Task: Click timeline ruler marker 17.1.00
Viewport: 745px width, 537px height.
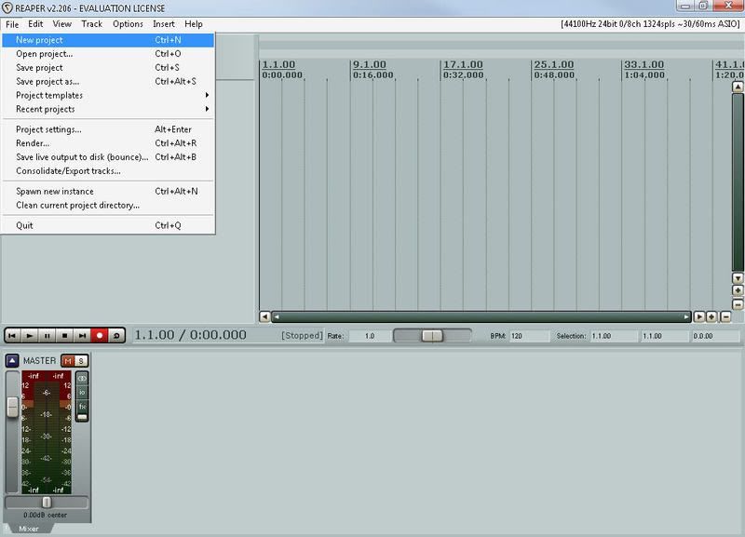Action: click(x=463, y=64)
